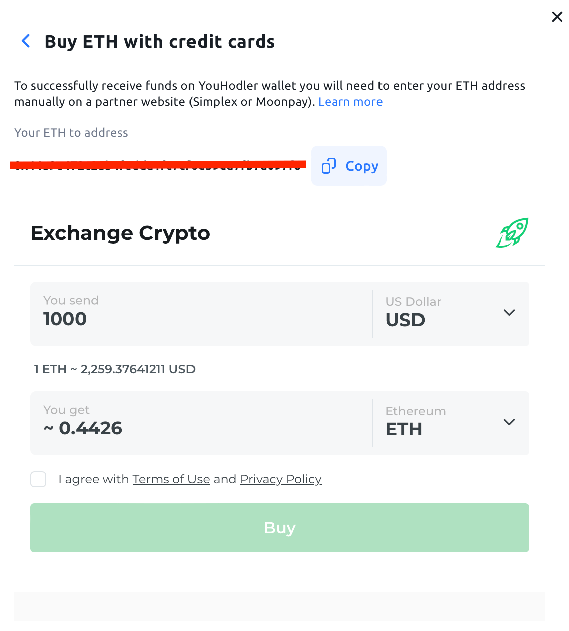Open the Terms of Use link
Screen dimensions: 569x631
(171, 479)
